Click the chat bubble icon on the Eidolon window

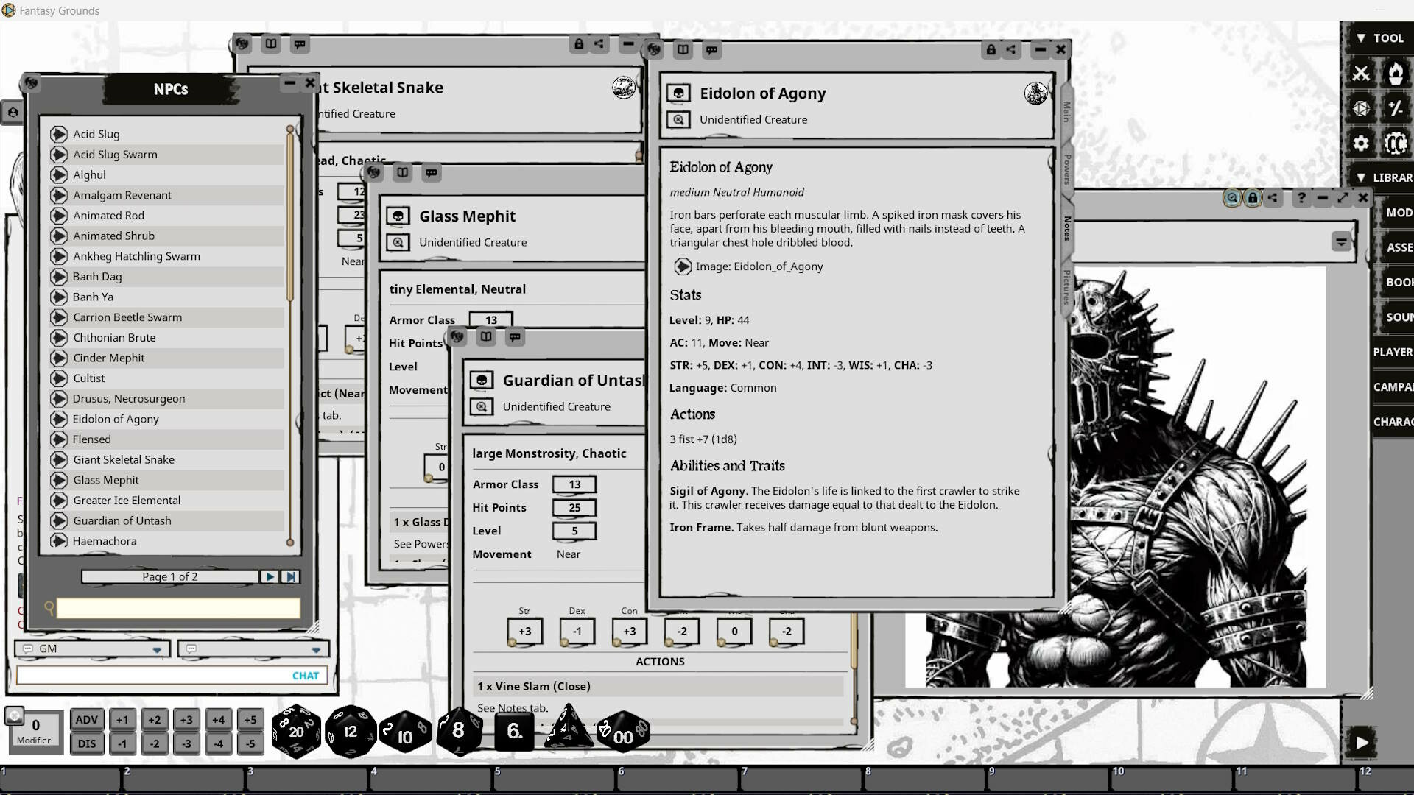[x=711, y=49]
